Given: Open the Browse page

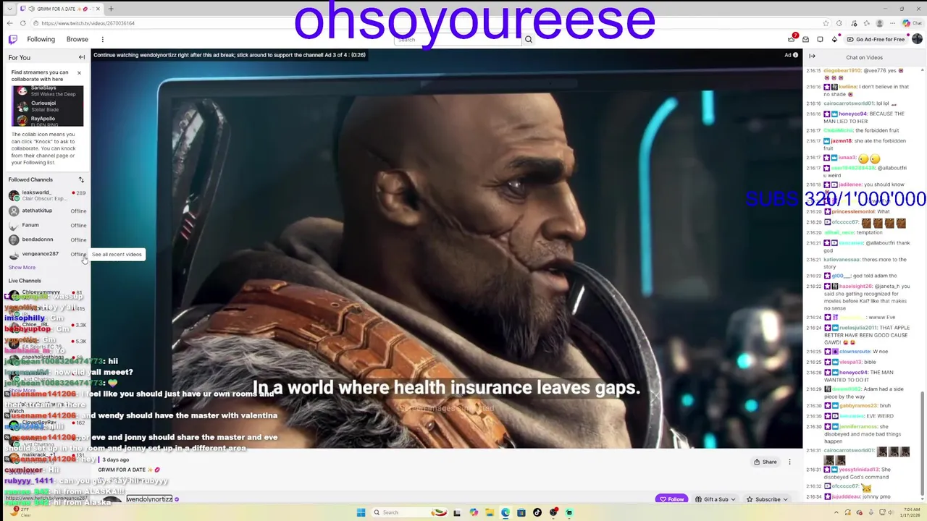Looking at the screenshot, I should click(77, 39).
